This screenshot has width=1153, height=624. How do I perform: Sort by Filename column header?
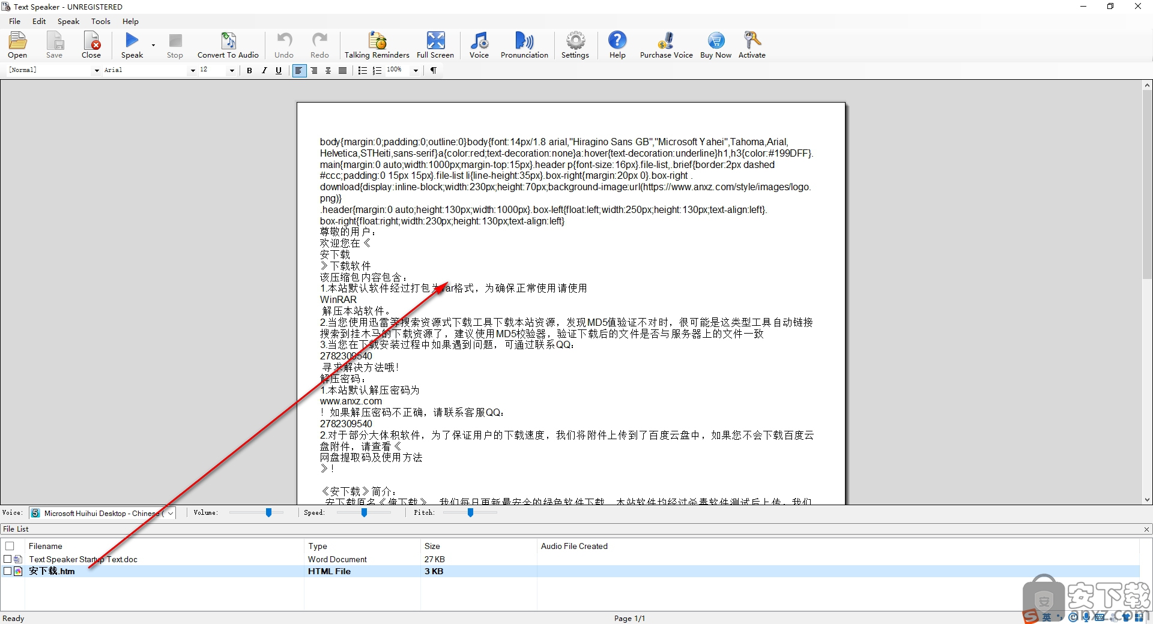click(165, 546)
